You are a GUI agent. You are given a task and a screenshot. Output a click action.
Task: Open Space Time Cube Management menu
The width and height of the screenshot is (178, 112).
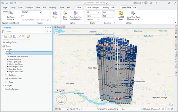point(133,16)
